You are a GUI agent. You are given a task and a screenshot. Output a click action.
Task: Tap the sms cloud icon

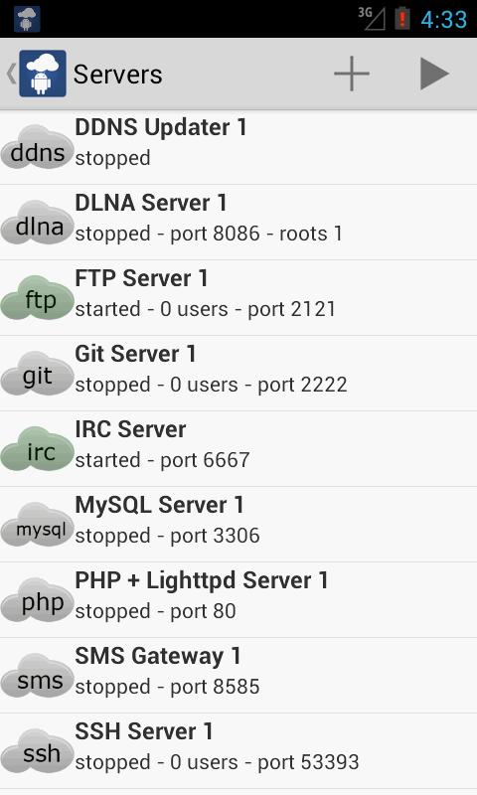point(38,676)
